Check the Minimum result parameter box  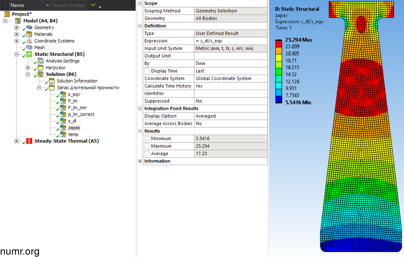tap(147, 139)
